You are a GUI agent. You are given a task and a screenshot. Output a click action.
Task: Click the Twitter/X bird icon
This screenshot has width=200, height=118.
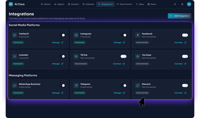pyautogui.click(x=15, y=35)
